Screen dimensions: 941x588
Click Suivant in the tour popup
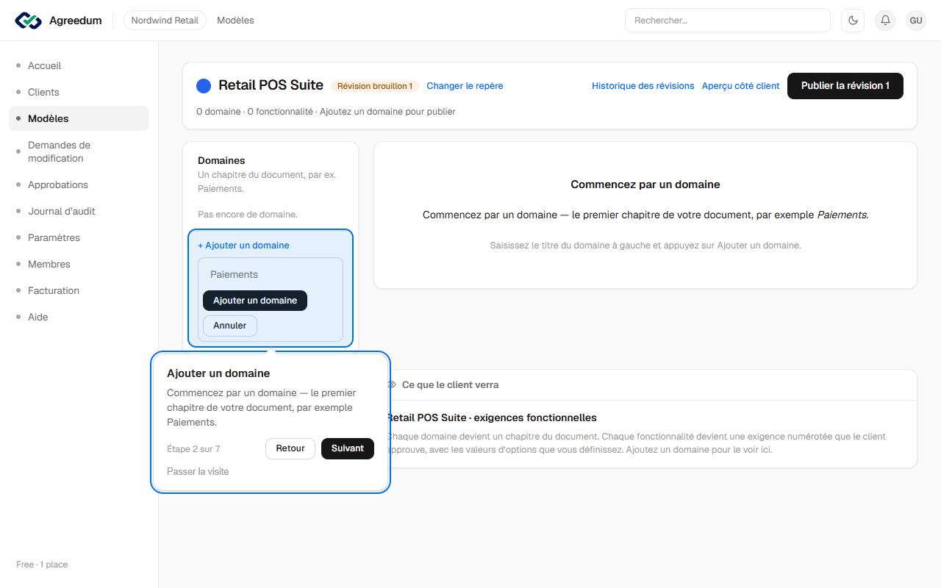point(348,448)
